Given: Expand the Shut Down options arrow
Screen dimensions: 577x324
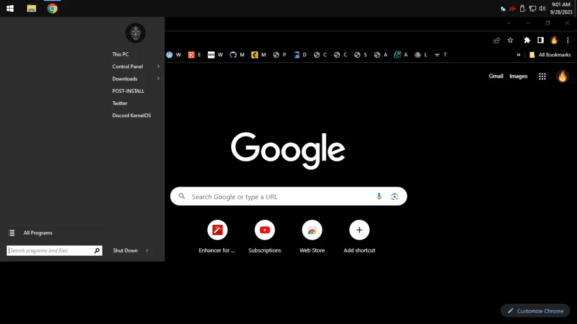Looking at the screenshot, I should coord(147,250).
